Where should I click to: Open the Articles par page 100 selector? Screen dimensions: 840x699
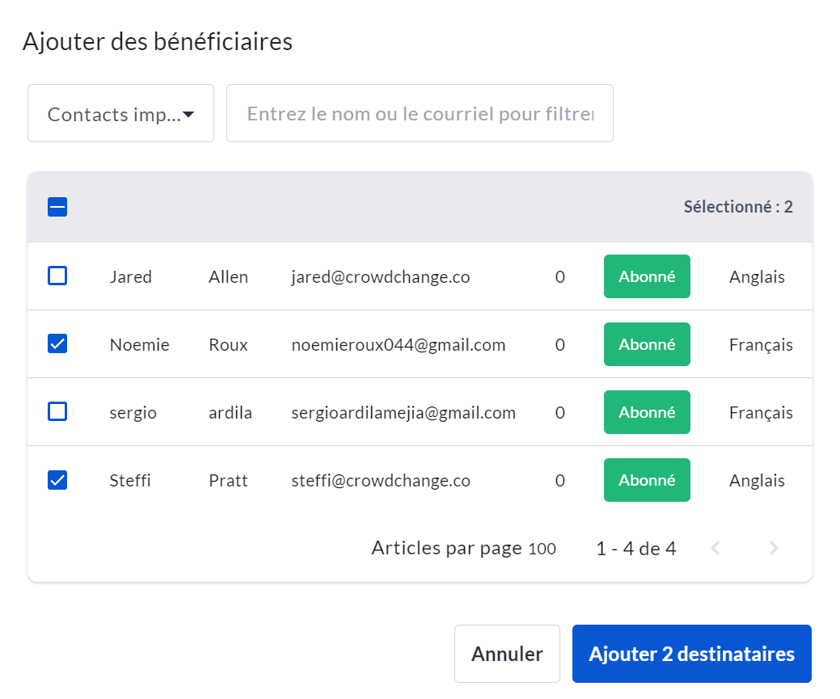coord(542,549)
